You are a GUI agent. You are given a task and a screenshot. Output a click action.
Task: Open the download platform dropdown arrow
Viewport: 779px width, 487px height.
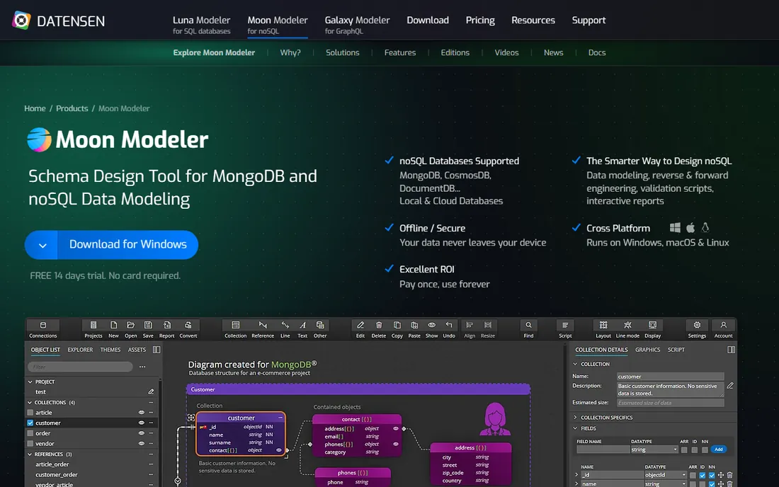[42, 245]
